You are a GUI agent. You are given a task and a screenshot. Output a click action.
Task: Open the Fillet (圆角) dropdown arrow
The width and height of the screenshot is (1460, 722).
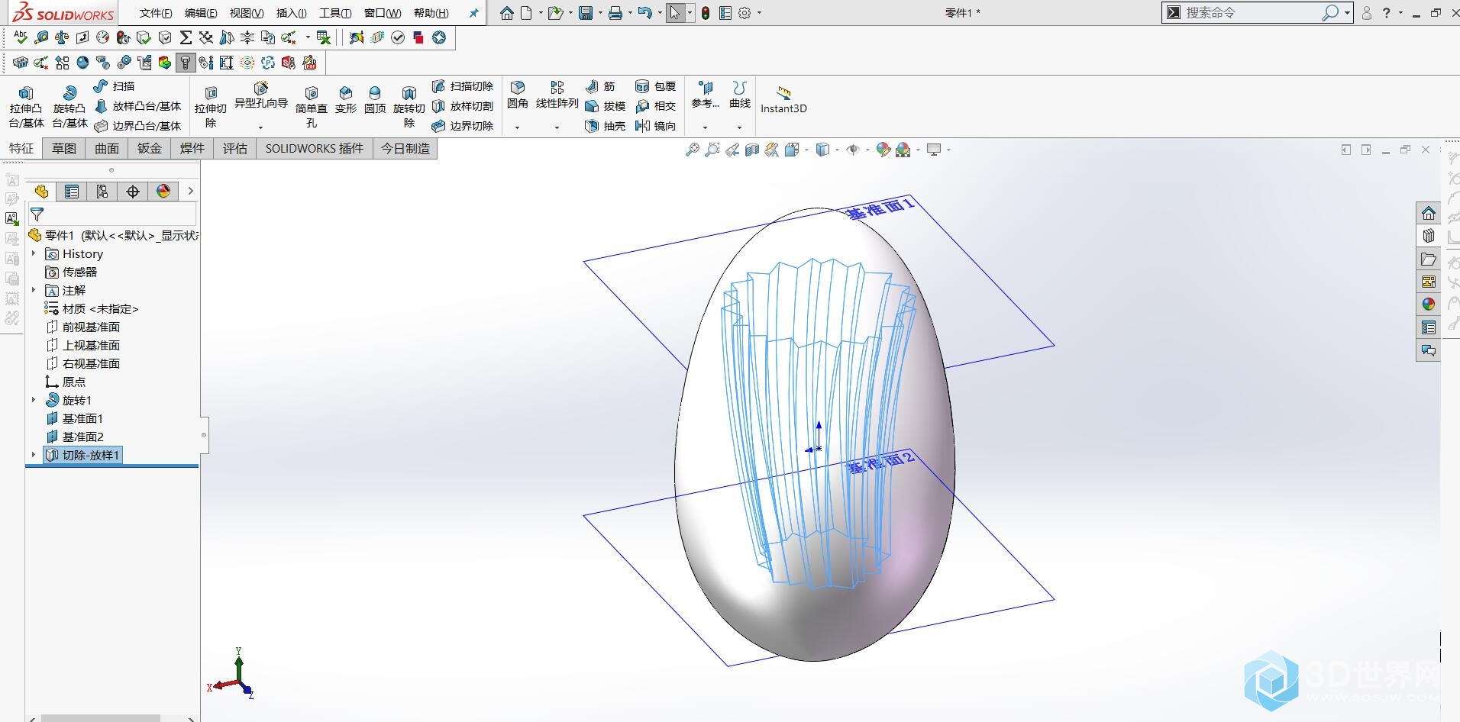pos(518,127)
